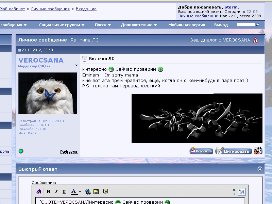272x204 pixels.
Task: Click the Рафаэль link under the avatar
Action: click(69, 151)
